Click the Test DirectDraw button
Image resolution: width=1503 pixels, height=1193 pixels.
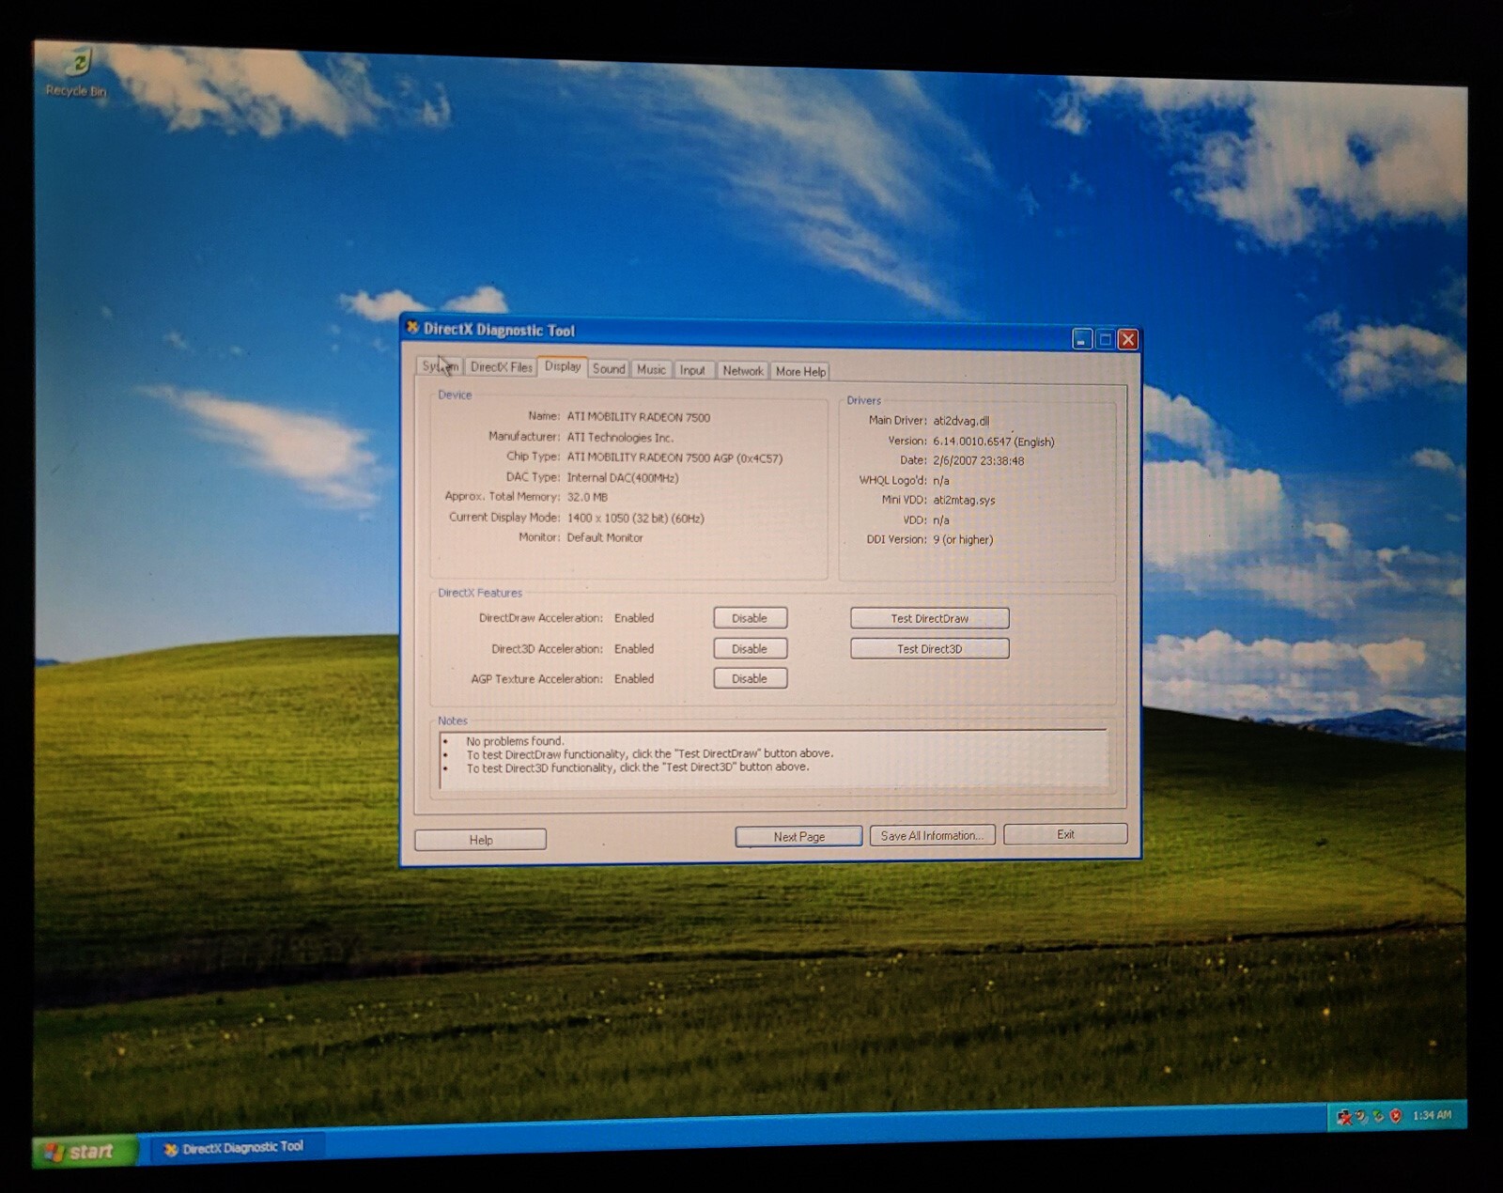(x=929, y=618)
